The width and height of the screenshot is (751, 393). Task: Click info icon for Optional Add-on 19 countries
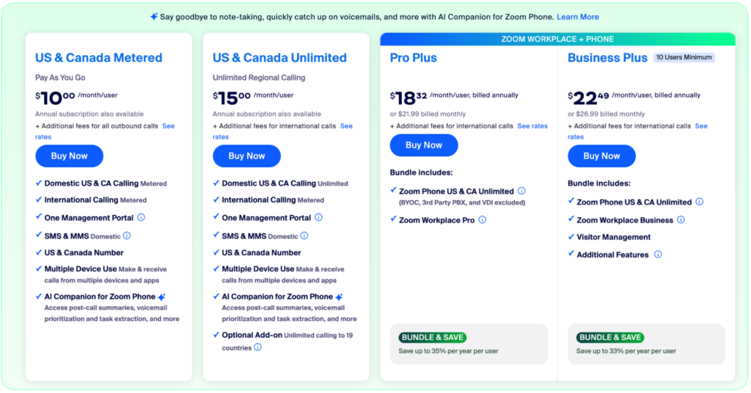[258, 348]
